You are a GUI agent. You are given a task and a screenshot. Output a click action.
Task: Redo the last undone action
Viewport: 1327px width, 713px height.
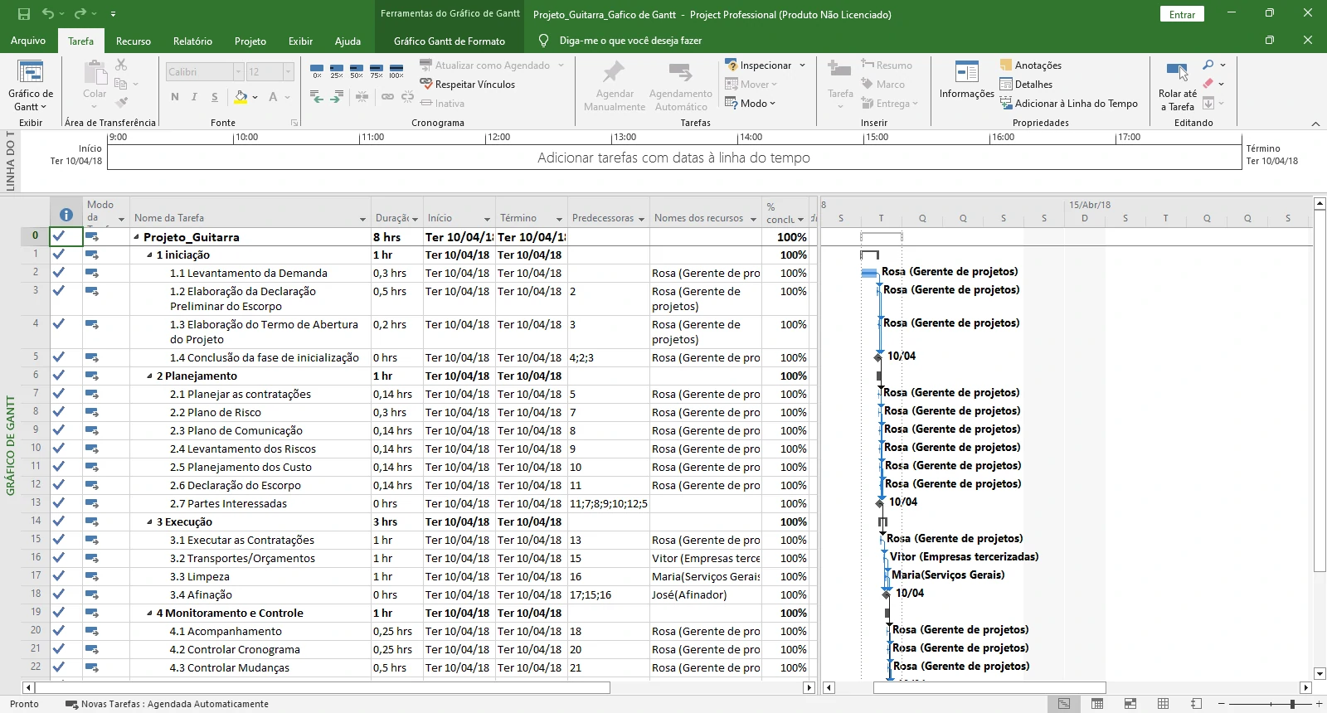point(80,13)
